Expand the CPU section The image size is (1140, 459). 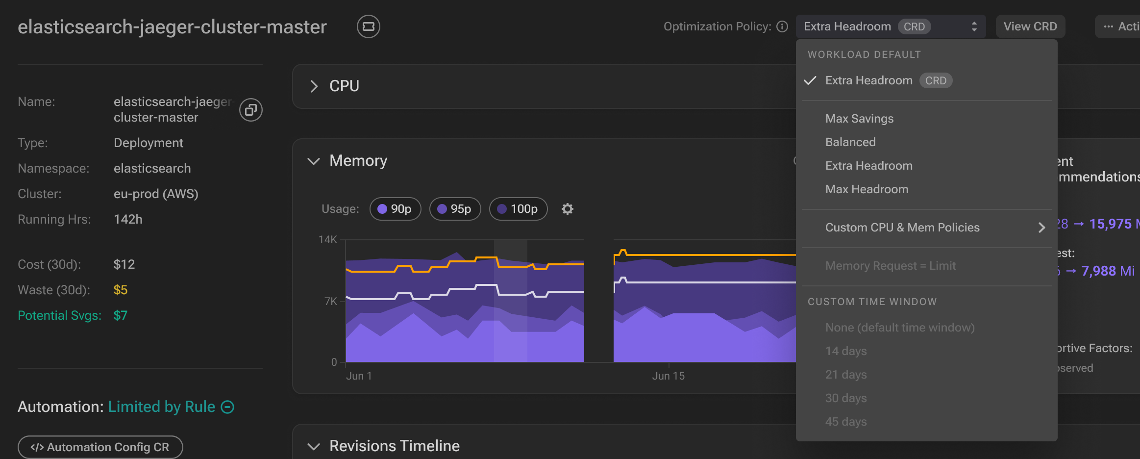(314, 86)
